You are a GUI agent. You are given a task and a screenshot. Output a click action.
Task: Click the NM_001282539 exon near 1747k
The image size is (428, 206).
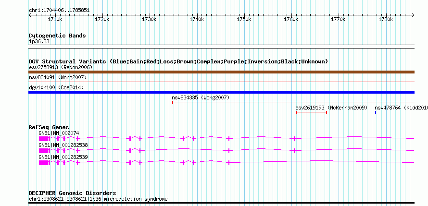pyautogui.click(x=229, y=163)
